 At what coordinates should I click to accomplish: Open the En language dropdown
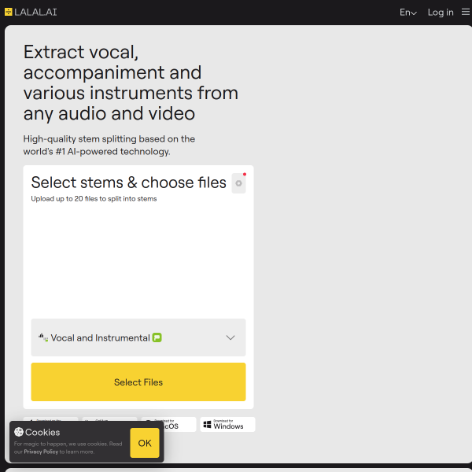click(x=407, y=13)
